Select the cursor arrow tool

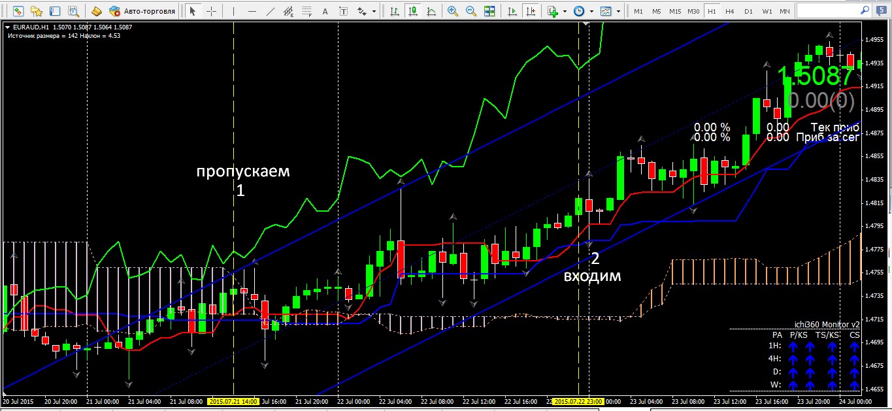click(193, 11)
